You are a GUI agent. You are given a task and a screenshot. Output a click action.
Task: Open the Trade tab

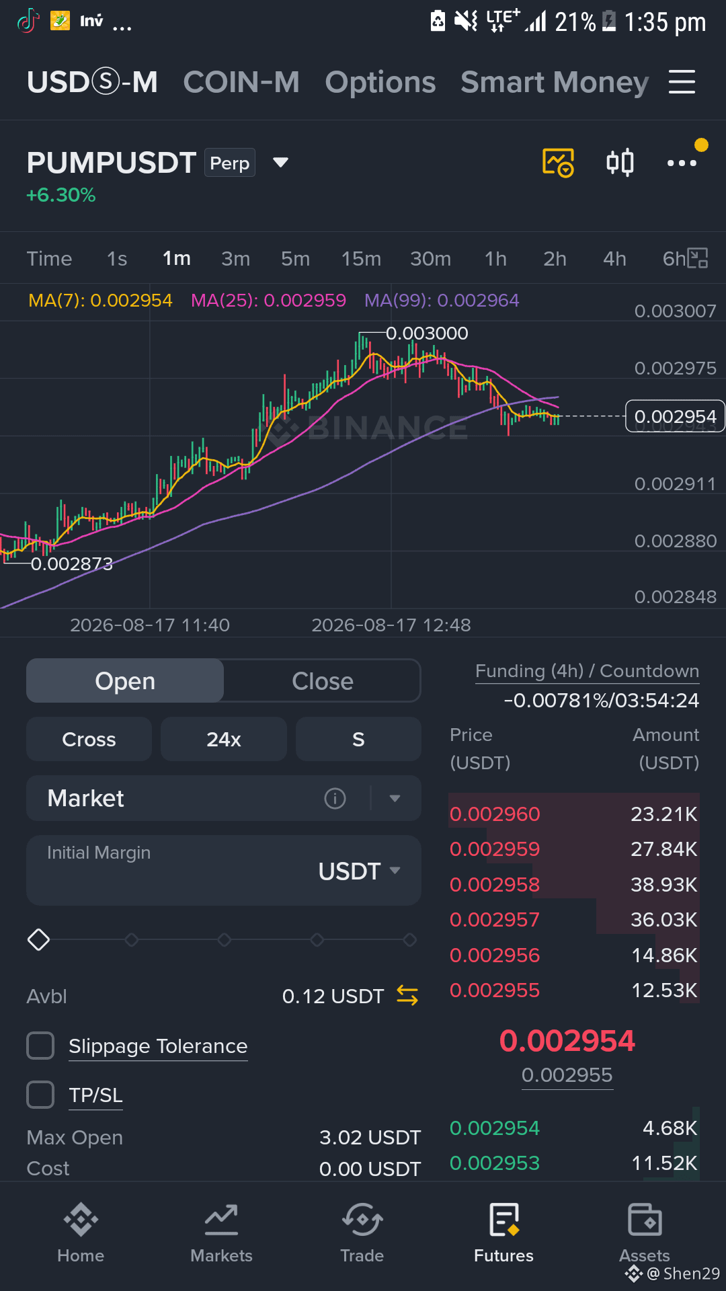[362, 1233]
